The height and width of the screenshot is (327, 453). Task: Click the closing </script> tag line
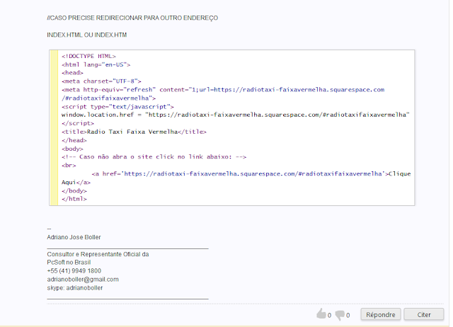point(78,123)
